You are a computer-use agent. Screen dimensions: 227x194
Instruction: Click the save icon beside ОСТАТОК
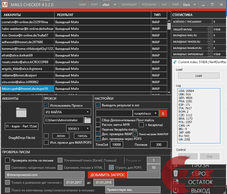pyautogui.click(x=176, y=181)
